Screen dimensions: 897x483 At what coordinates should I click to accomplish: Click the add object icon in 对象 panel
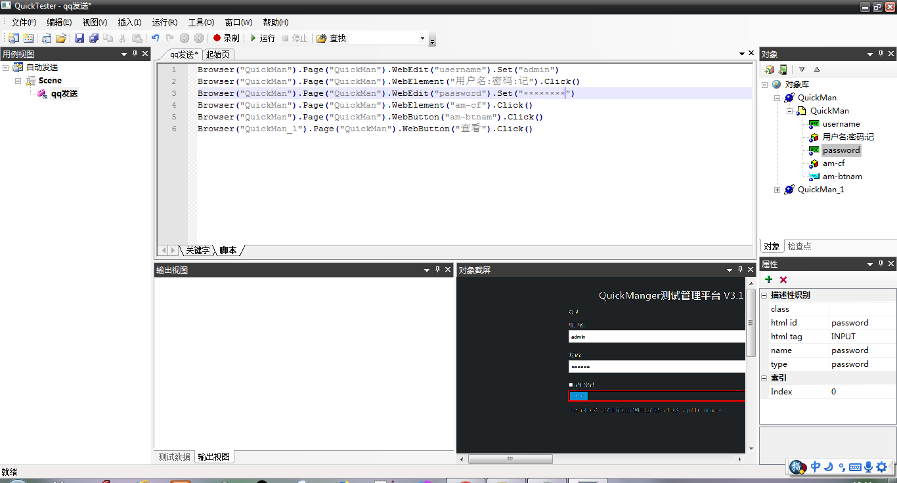pyautogui.click(x=770, y=70)
